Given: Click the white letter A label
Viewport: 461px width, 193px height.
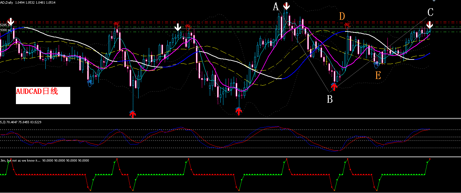Looking at the screenshot, I should click(x=276, y=6).
